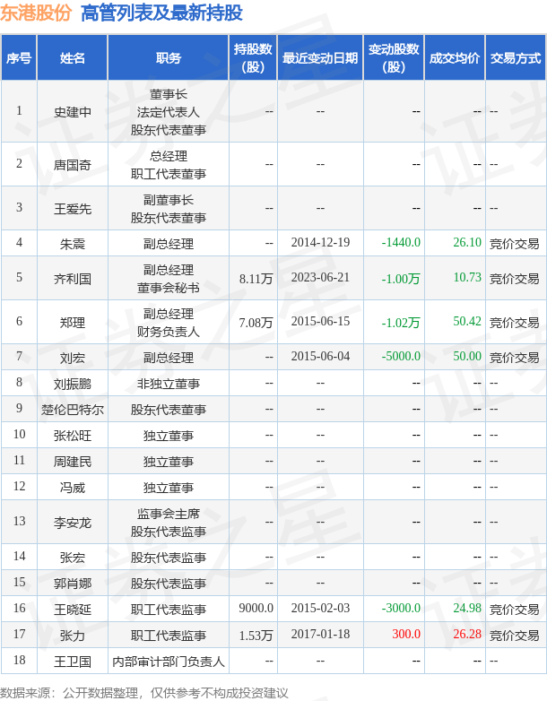Viewport: 547px width, 701px height.
Task: Click the change value -1.02万
Action: click(x=401, y=323)
